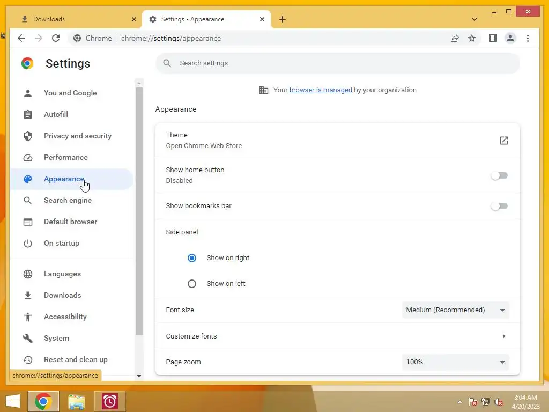Screen dimensions: 549x412
Task: Open the alarm clock app in taskbar
Action: [x=110, y=401]
